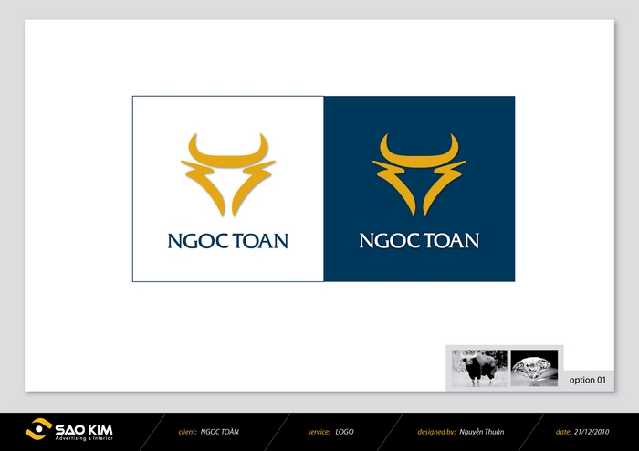639x451 pixels.
Task: Select the black-and-white bull photo thumbnail
Action: 479,368
